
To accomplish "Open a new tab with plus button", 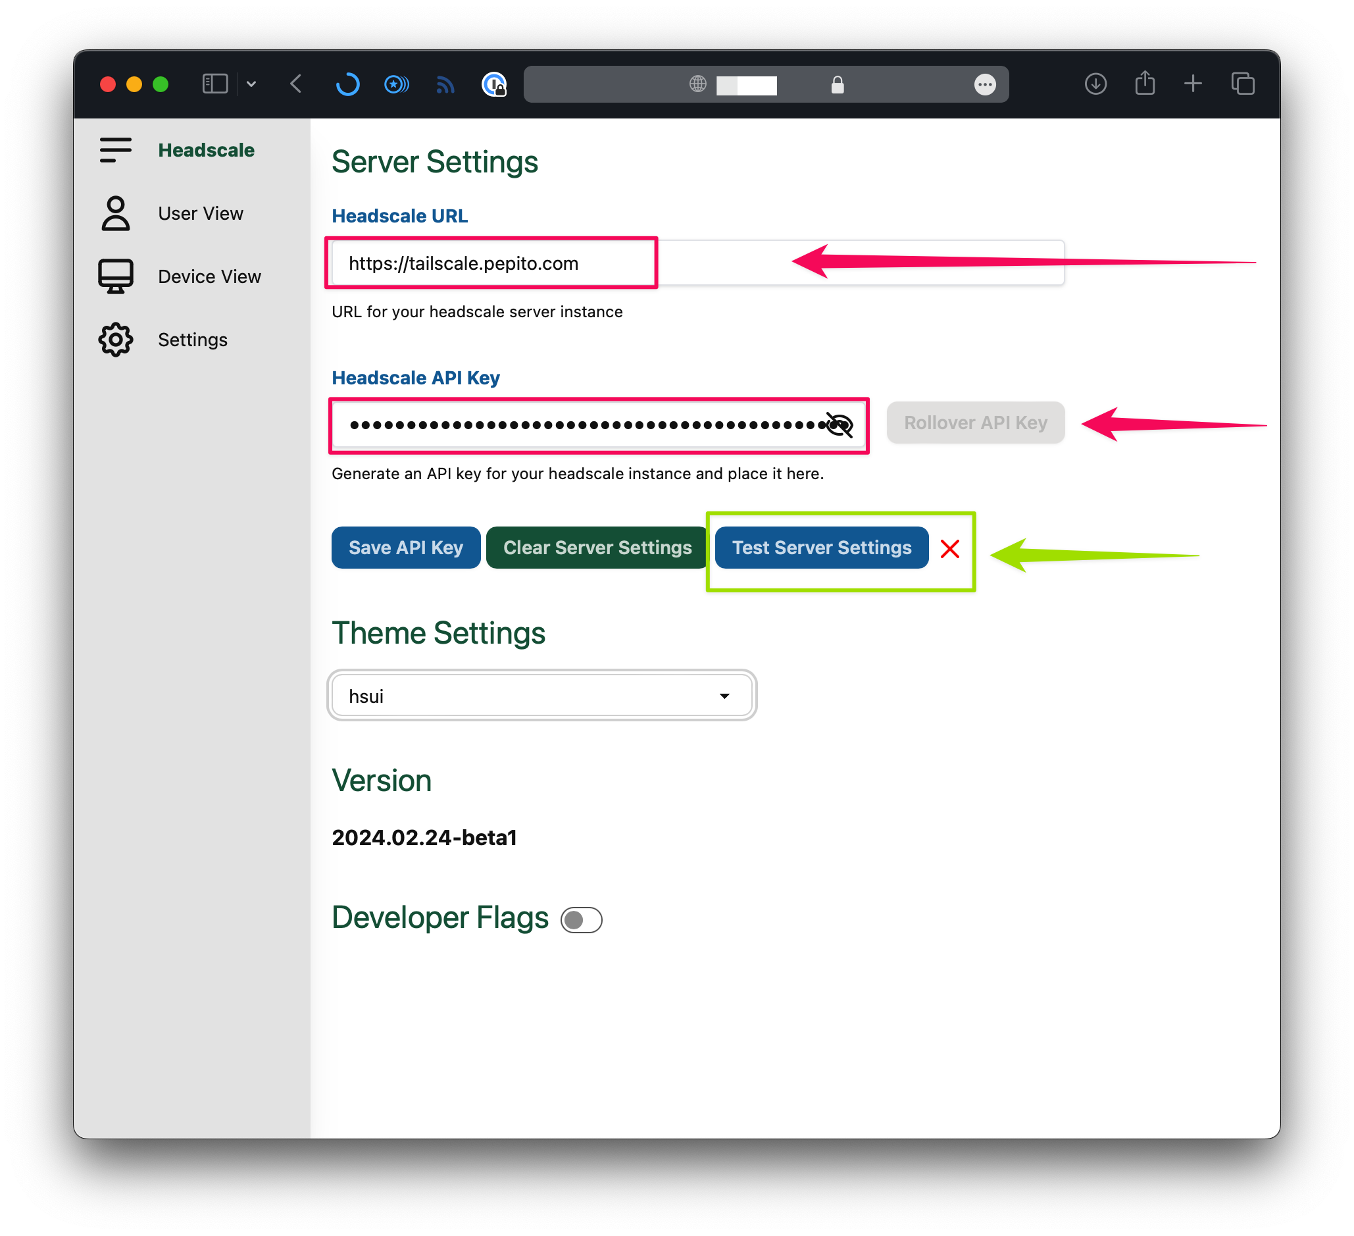I will click(1193, 84).
